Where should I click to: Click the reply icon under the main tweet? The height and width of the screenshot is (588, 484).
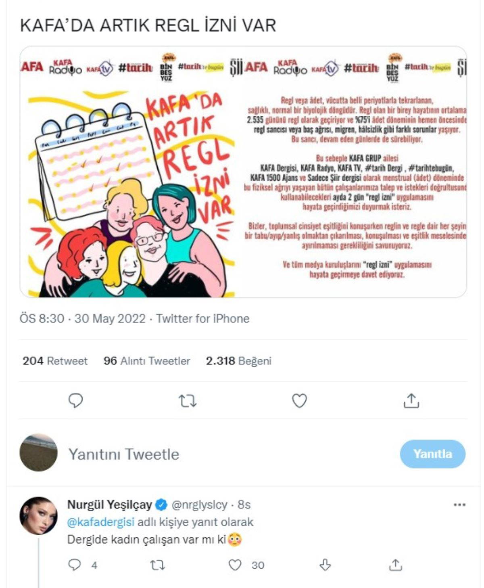coord(75,401)
